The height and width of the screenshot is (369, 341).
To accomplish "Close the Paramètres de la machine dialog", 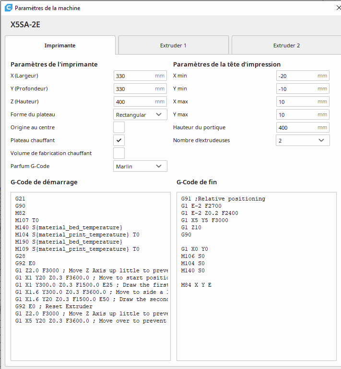I will pos(339,8).
